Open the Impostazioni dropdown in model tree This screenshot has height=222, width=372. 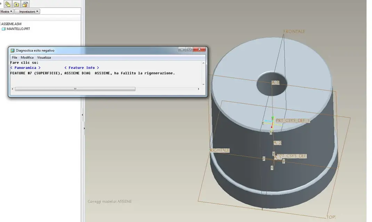pyautogui.click(x=27, y=11)
